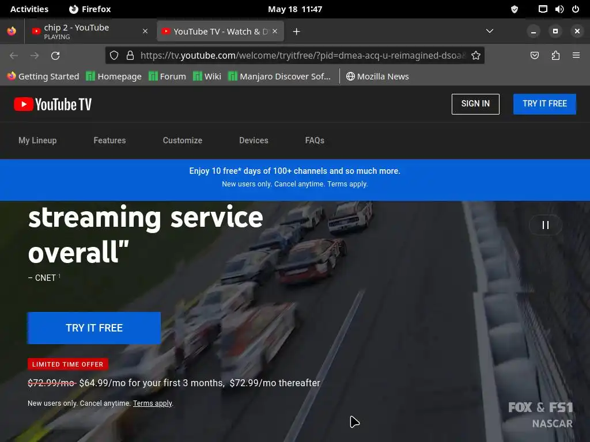Open tracking protection shield icon
This screenshot has height=442, width=590.
pyautogui.click(x=114, y=56)
